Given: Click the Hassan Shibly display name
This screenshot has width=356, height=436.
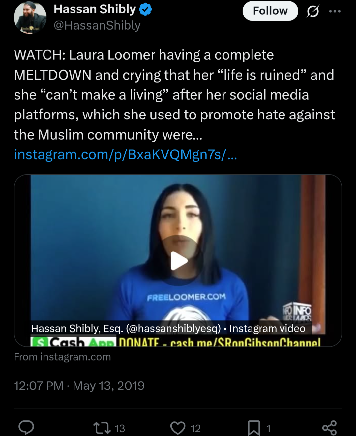Looking at the screenshot, I should click(x=95, y=9).
